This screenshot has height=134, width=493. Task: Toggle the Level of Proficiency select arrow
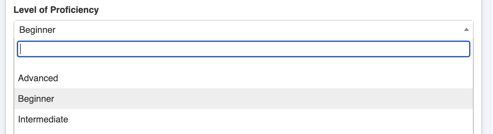(466, 30)
